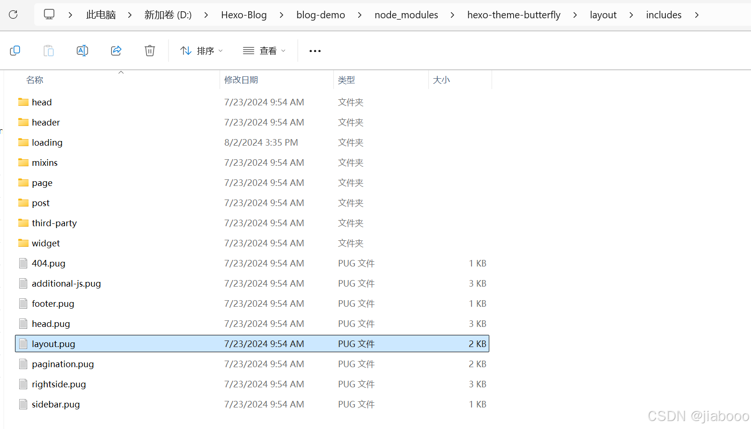The width and height of the screenshot is (751, 429).
Task: Click the file name sidebar.pug
Action: pyautogui.click(x=56, y=404)
